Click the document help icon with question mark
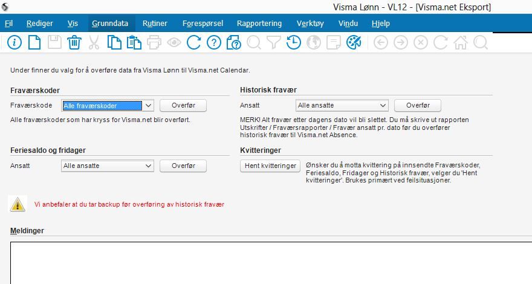 coord(234,43)
